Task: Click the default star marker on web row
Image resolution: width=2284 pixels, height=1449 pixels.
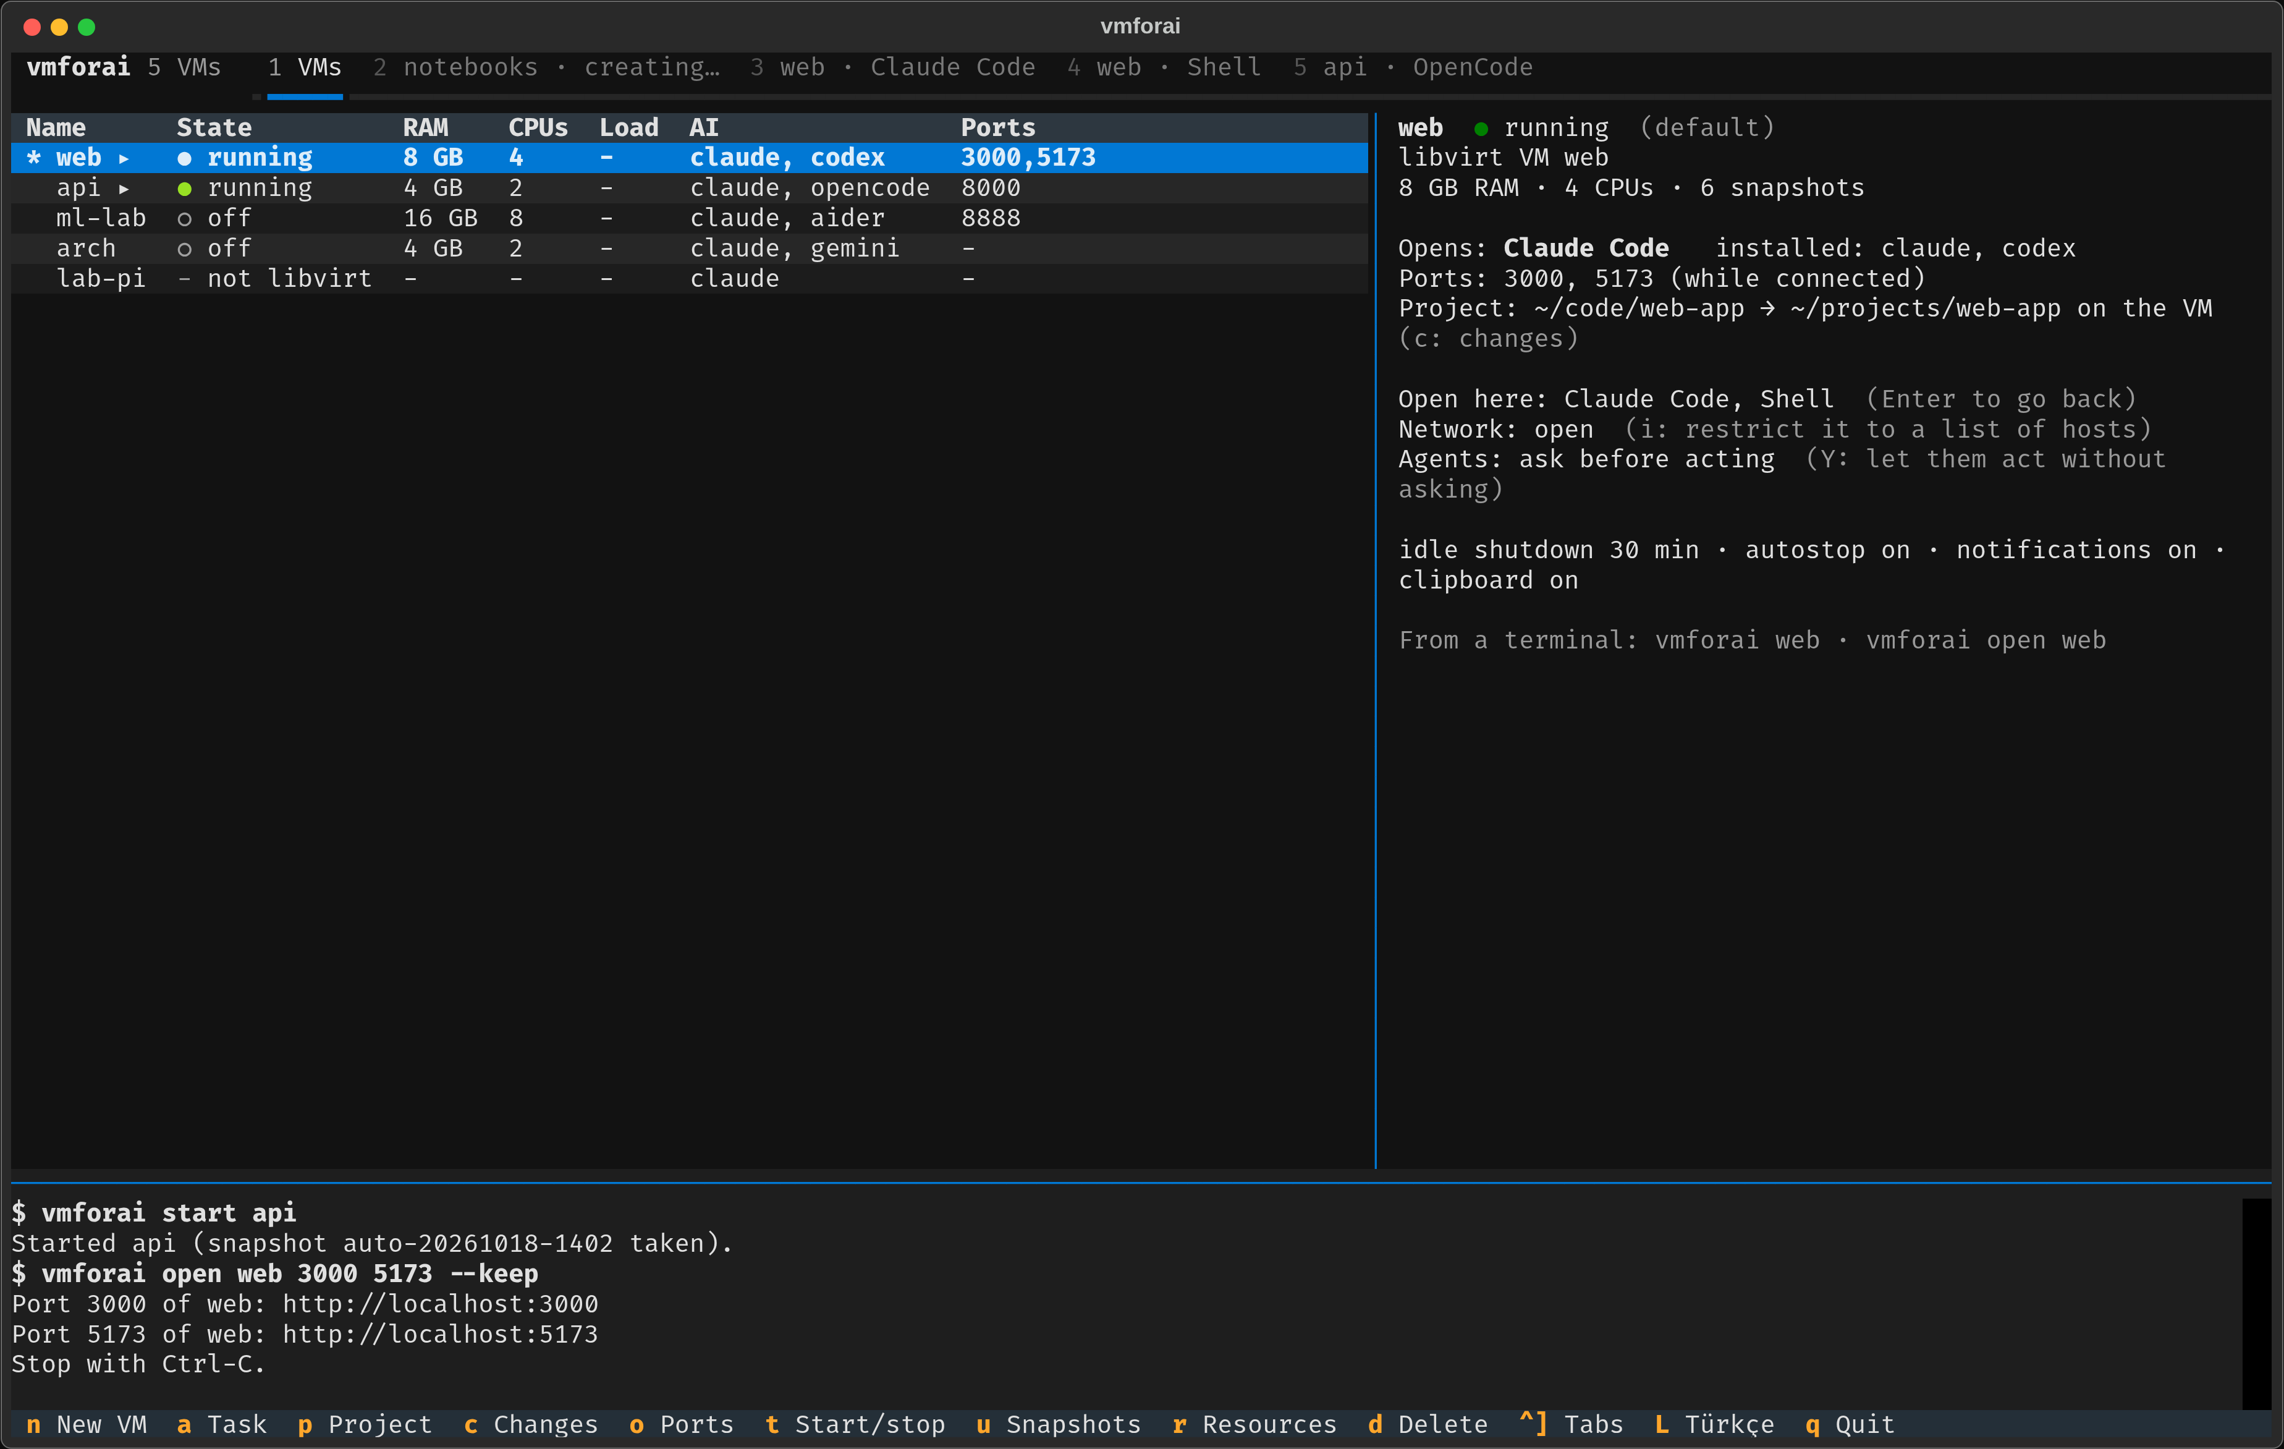Action: (33, 158)
